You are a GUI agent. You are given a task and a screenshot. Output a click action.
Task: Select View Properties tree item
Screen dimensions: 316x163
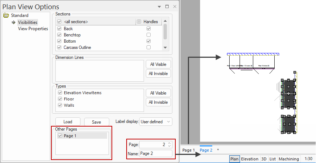point(33,29)
